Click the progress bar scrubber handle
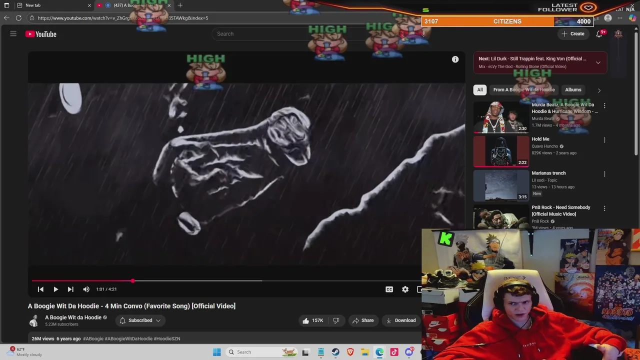 pyautogui.click(x=133, y=281)
